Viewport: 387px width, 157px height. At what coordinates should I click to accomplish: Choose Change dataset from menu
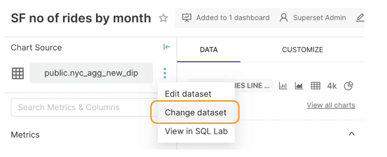point(195,112)
